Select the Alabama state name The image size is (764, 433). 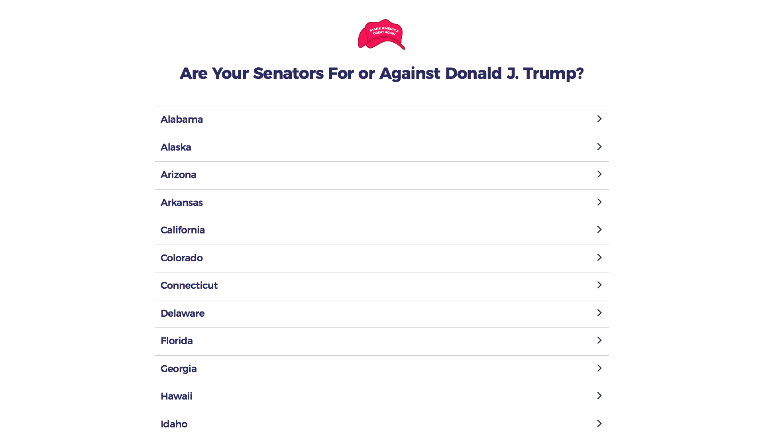[182, 120]
